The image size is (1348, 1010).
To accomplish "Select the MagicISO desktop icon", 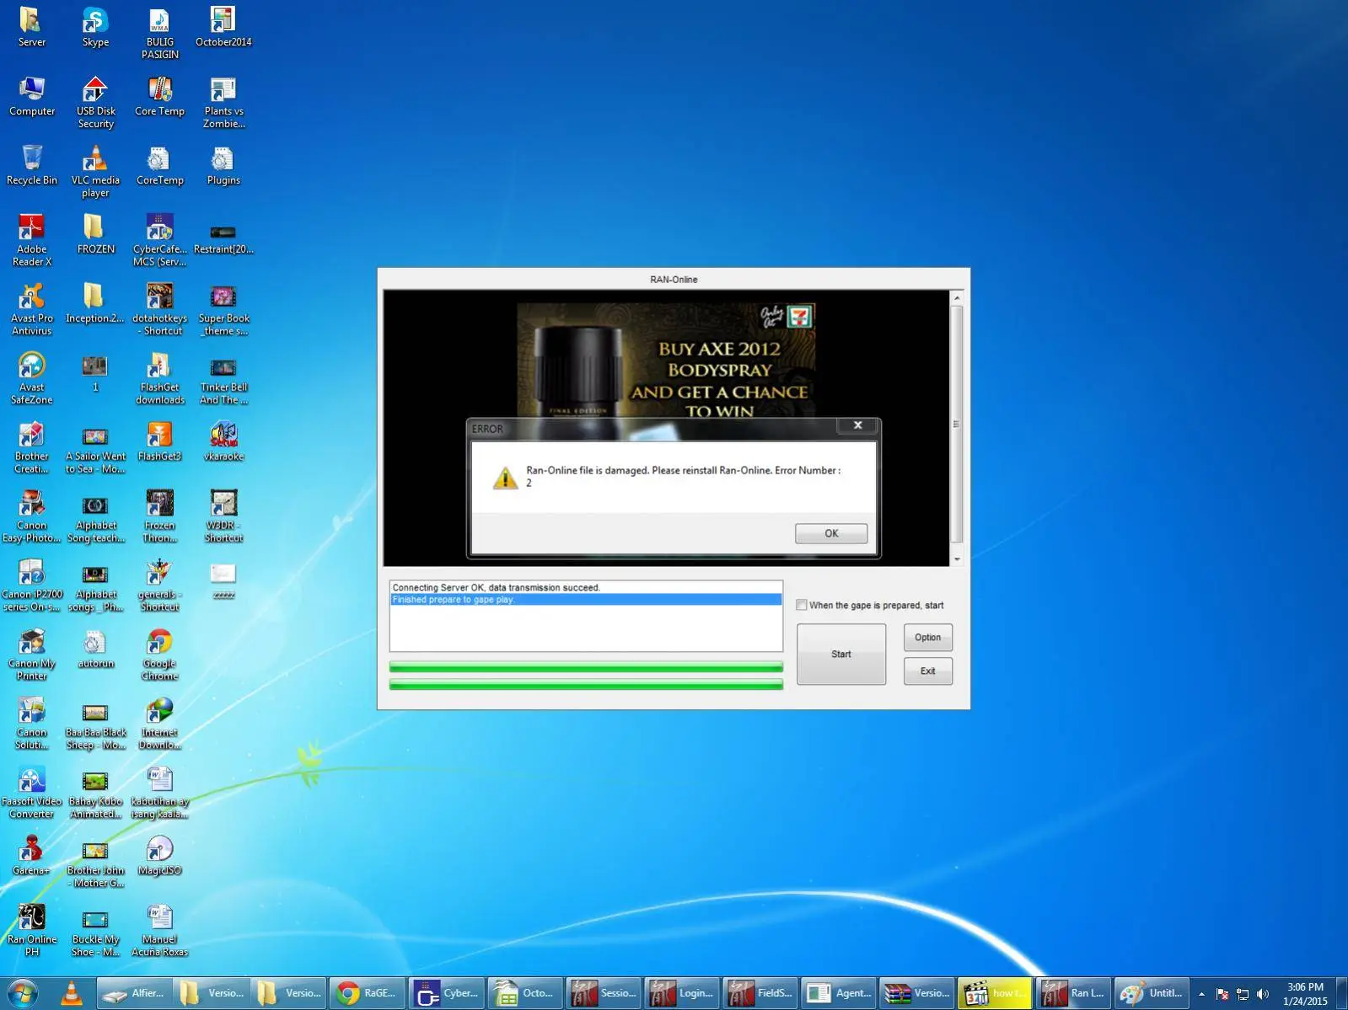I will click(x=159, y=855).
